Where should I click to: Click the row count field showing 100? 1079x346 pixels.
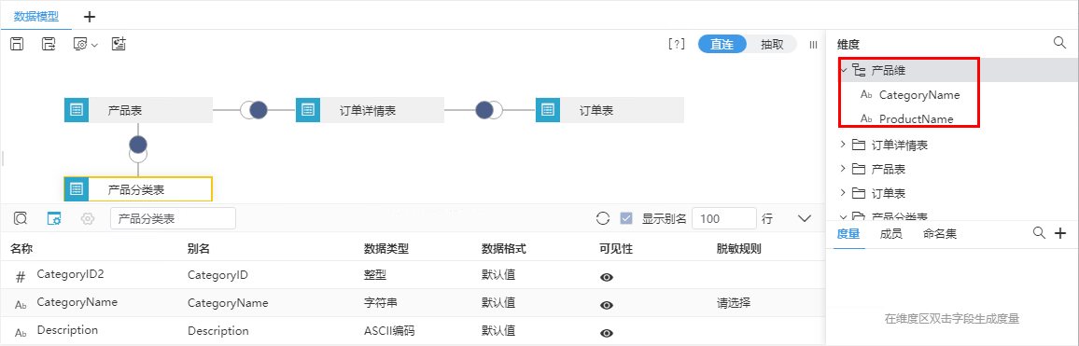click(724, 219)
